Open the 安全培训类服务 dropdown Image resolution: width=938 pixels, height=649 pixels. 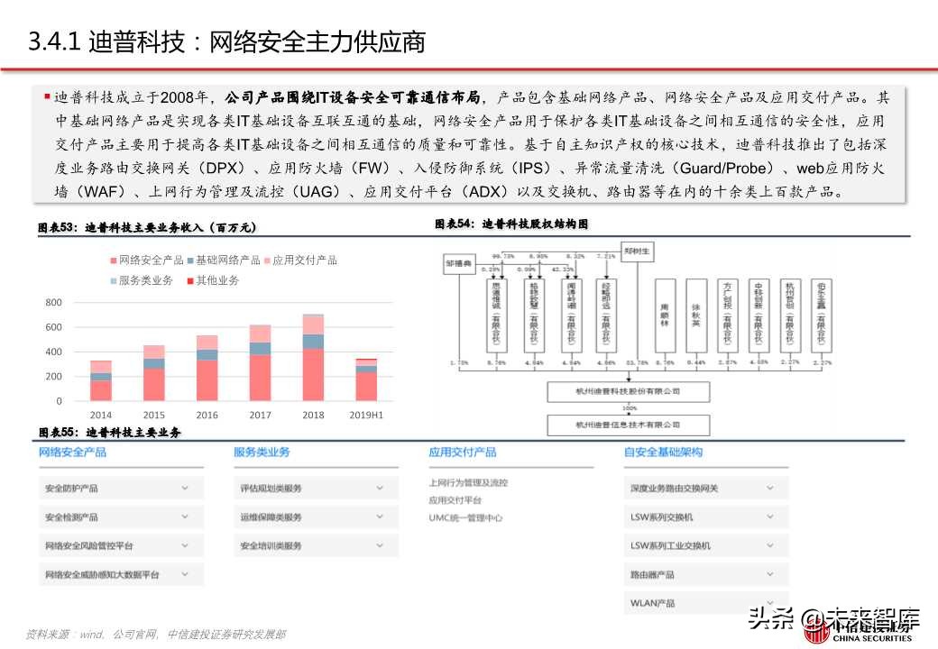tap(316, 546)
